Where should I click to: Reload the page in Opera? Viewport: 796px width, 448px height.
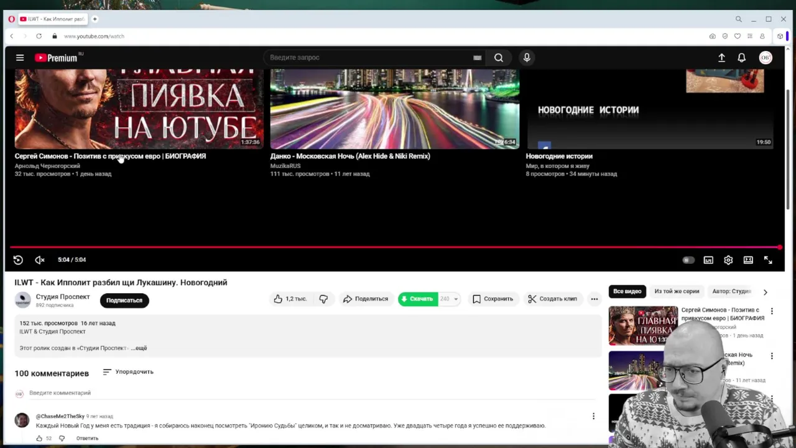[39, 36]
